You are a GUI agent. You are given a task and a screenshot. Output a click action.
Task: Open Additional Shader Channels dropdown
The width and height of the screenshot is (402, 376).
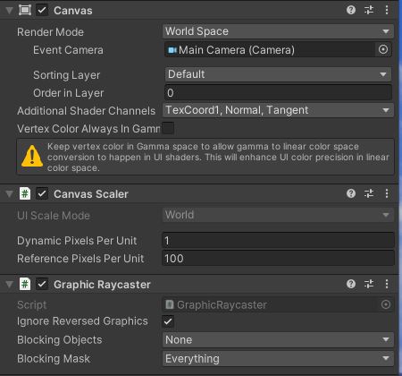point(278,110)
